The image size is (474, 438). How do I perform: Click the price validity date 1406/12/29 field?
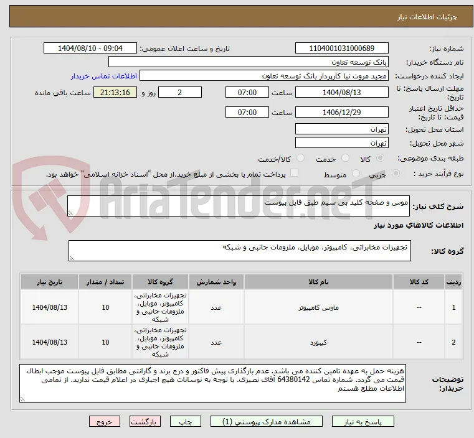click(x=341, y=112)
